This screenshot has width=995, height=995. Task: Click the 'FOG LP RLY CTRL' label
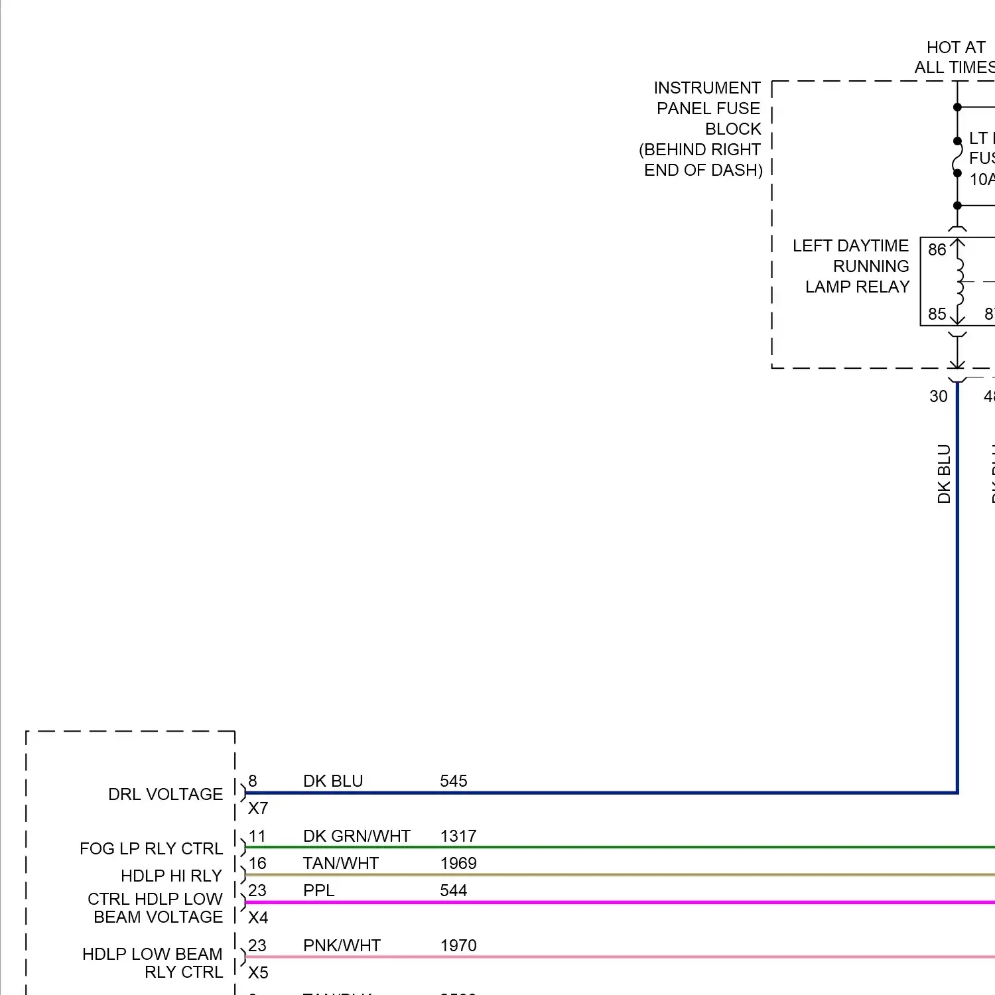[x=151, y=848]
